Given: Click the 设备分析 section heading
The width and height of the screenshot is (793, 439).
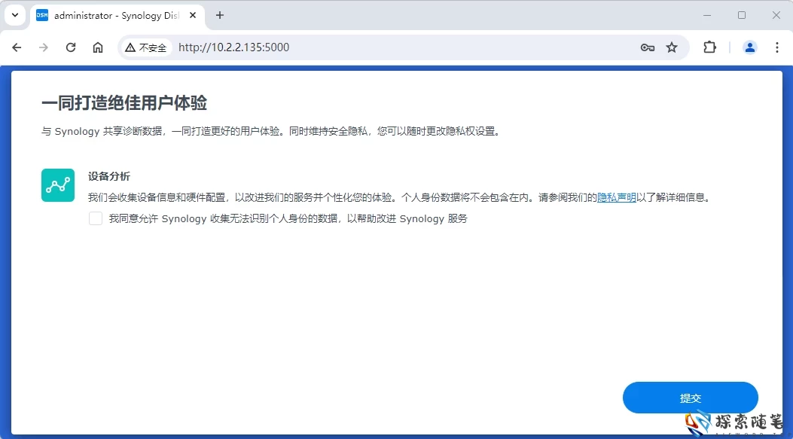Looking at the screenshot, I should coord(108,175).
